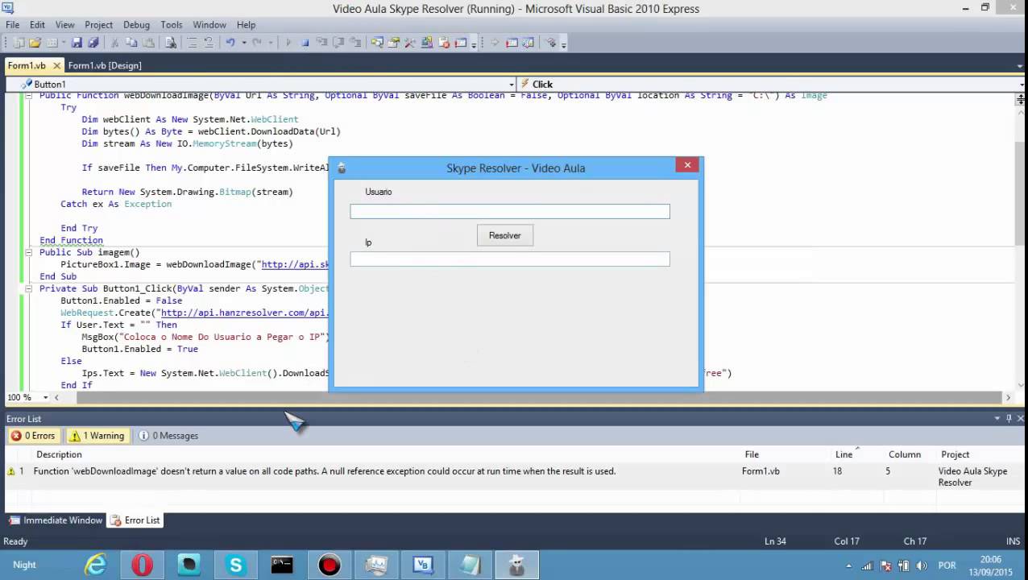This screenshot has height=580, width=1028.
Task: Click the Resolver button in Skype Resolver
Action: click(x=505, y=235)
